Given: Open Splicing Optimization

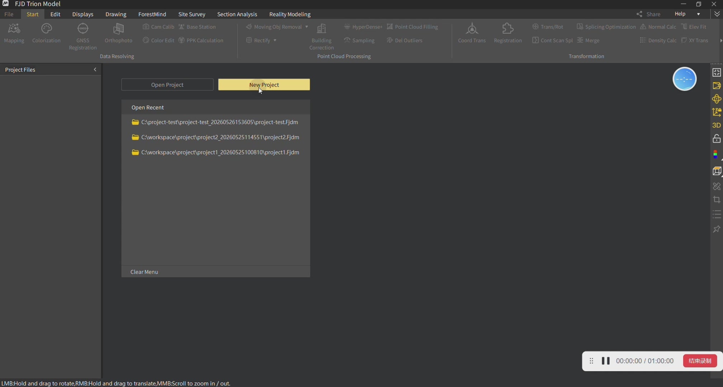Looking at the screenshot, I should tap(606, 27).
